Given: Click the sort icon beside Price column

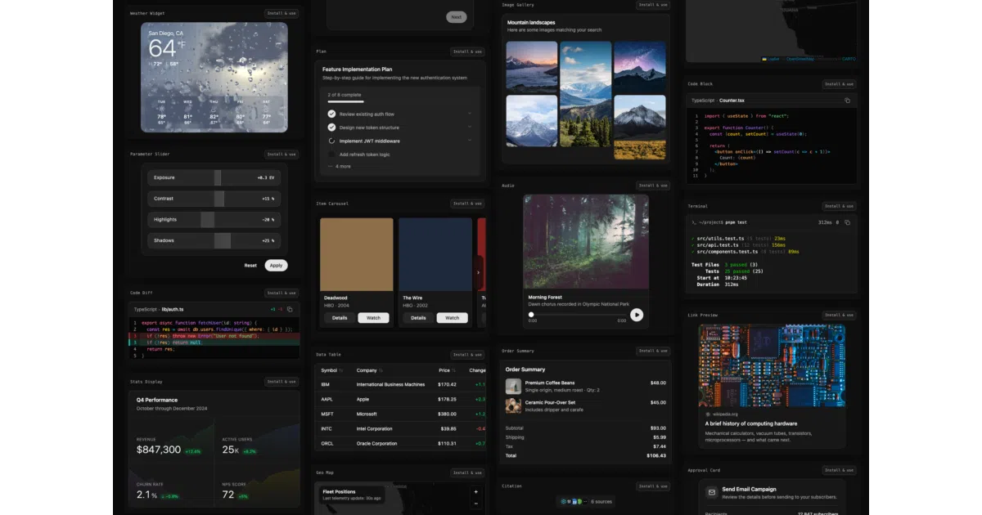Looking at the screenshot, I should click(454, 370).
